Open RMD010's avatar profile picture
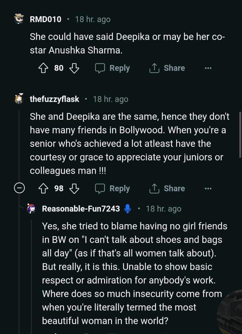242x334 pixels. click(19, 19)
